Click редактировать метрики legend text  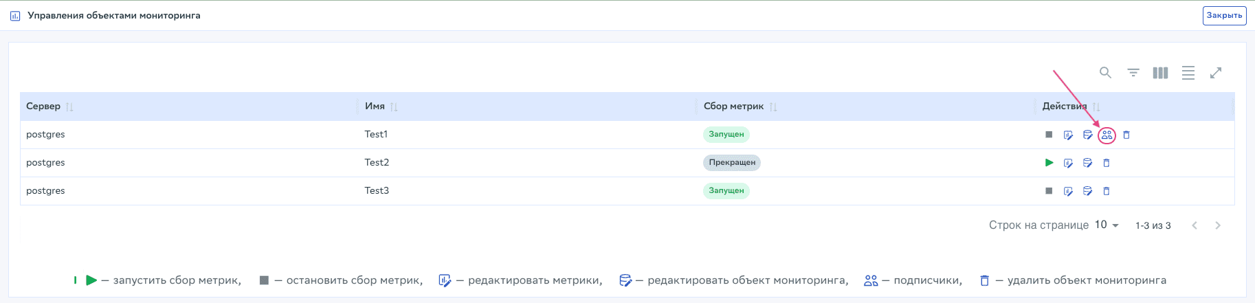tap(535, 280)
